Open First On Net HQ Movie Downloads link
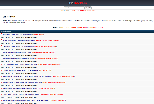Viewport: 154px width, 104px height. pos(83,11)
